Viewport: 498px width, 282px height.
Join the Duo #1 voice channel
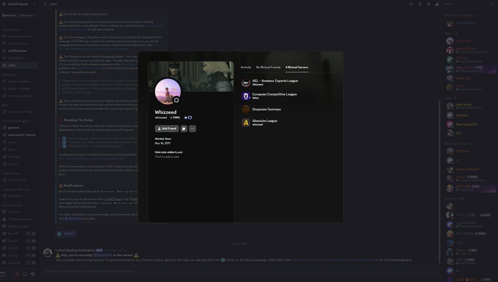pyautogui.click(x=20, y=234)
